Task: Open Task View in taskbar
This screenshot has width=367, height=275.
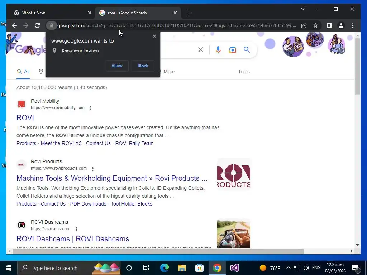Action: pos(146,268)
